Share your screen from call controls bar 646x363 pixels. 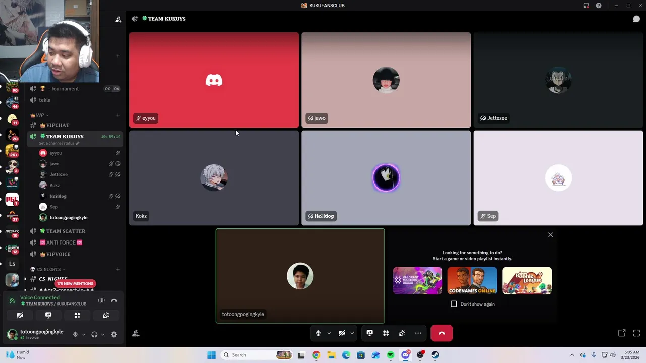click(x=369, y=333)
